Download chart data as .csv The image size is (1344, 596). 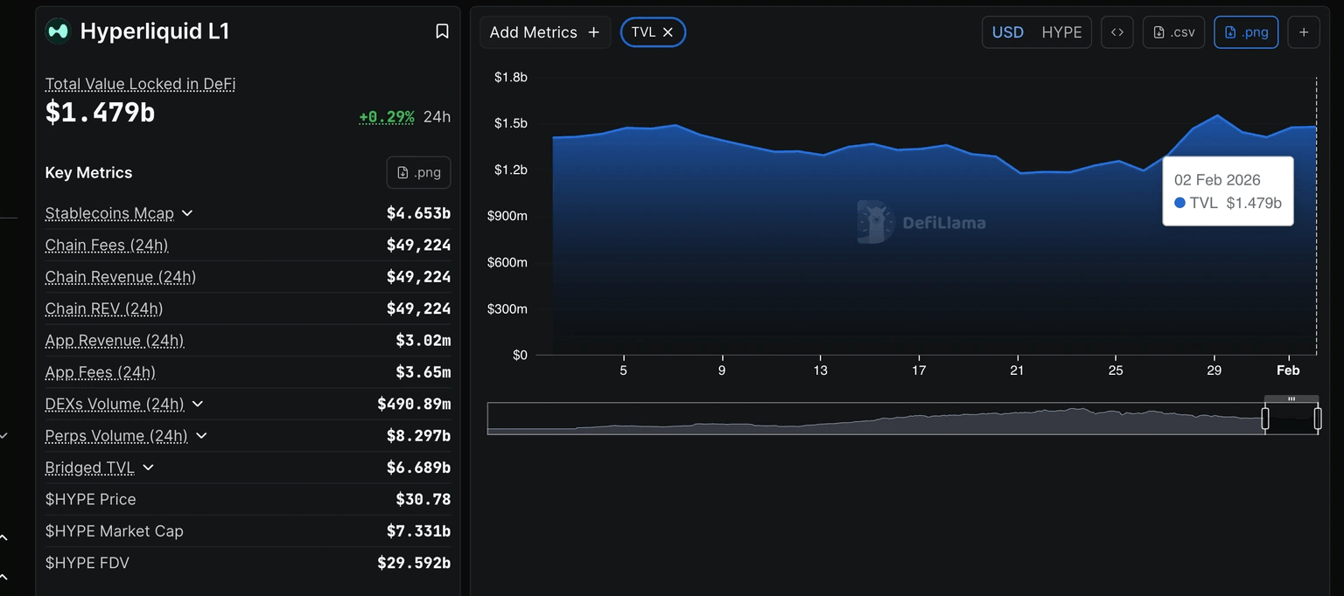pos(1173,32)
